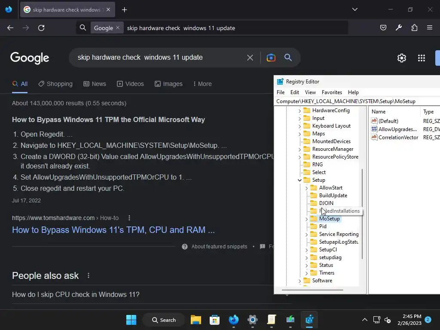Open Google settings gear icon

(402, 58)
